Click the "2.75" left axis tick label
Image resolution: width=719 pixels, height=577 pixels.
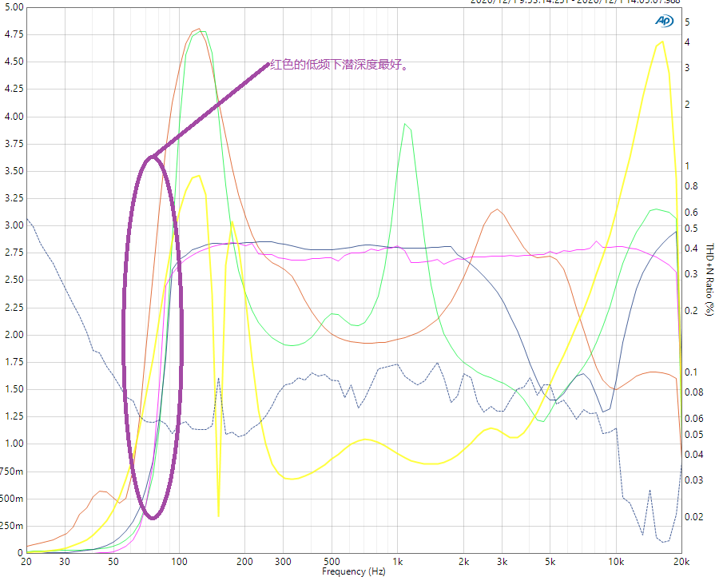tap(14, 253)
